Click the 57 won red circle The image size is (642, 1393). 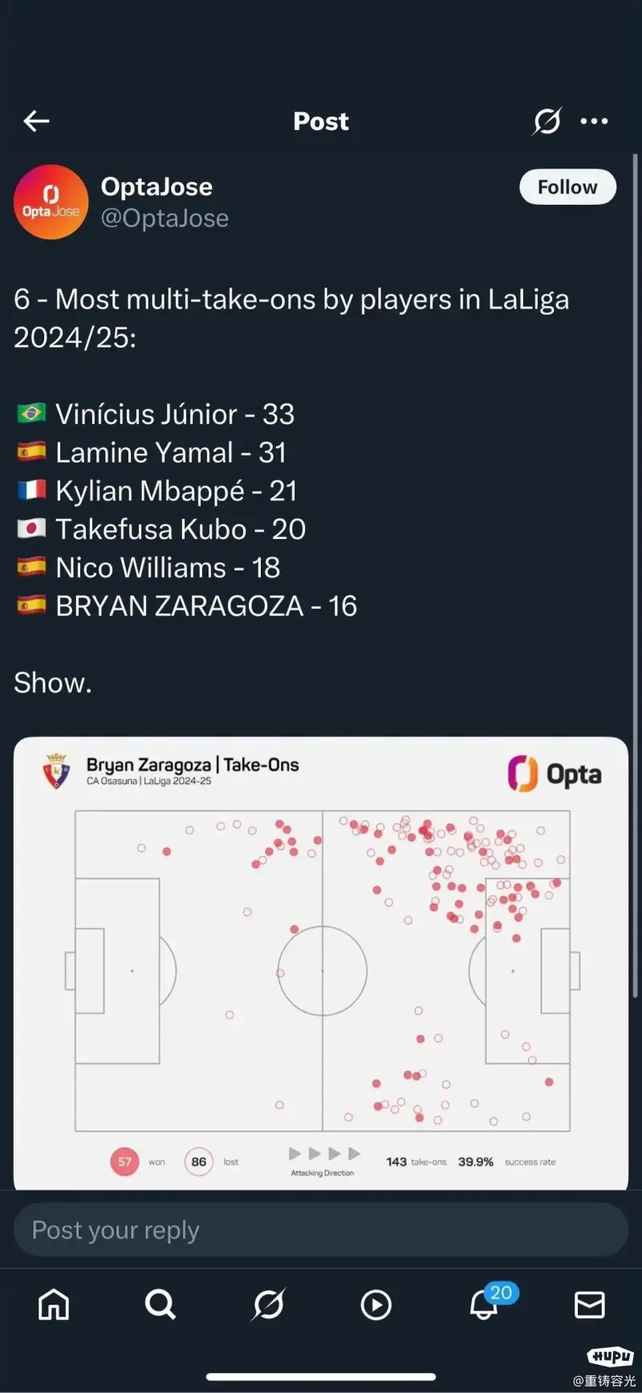(x=124, y=1162)
